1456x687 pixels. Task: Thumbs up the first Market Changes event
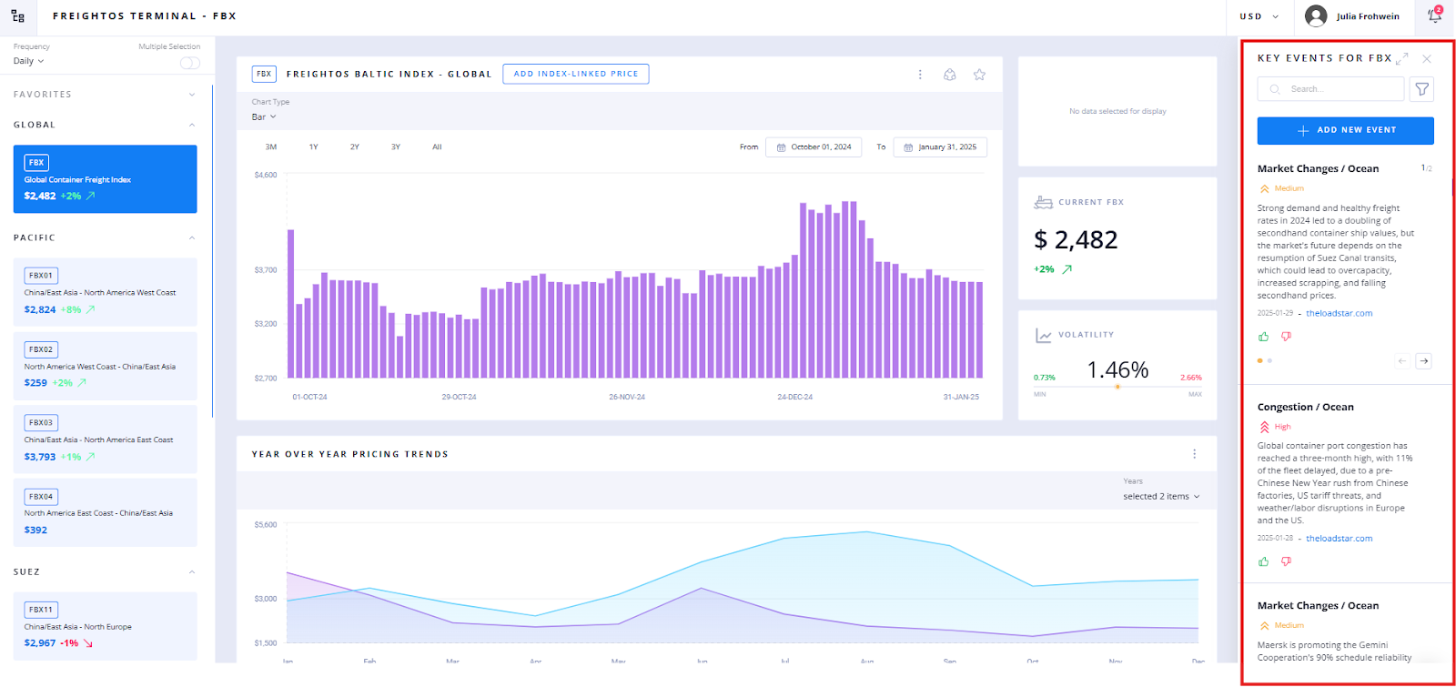pos(1263,337)
